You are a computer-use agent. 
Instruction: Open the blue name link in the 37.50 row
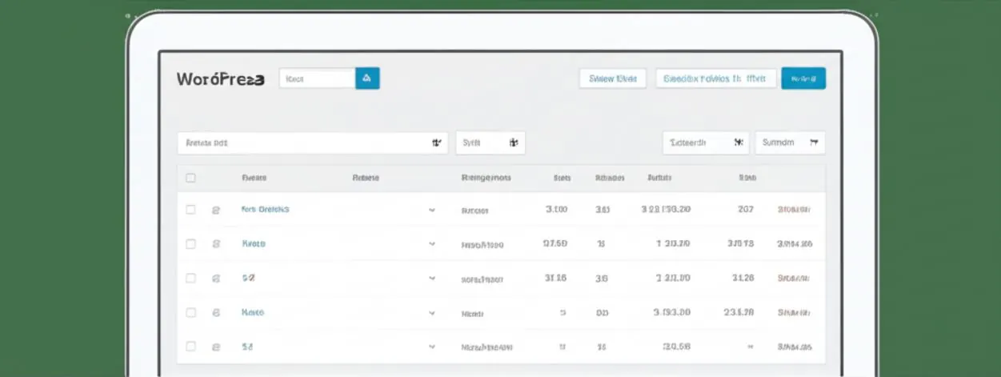pos(253,243)
